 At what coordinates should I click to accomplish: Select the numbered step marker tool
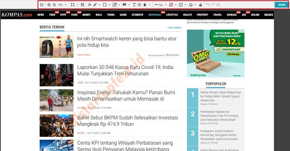pyautogui.click(x=140, y=5)
